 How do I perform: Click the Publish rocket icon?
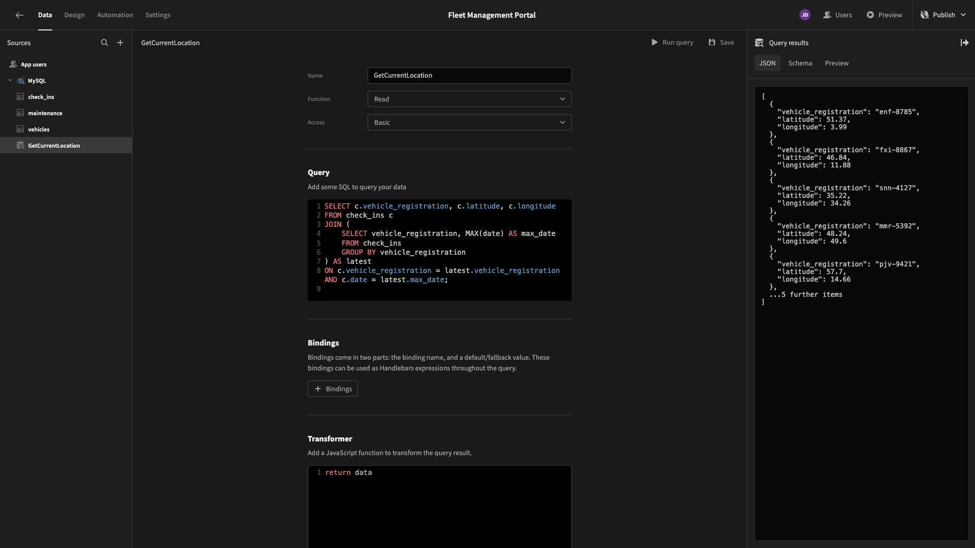point(925,15)
